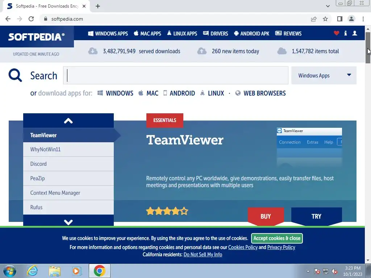This screenshot has height=278, width=371.
Task: Move carousel list up with chevron
Action: (68, 121)
